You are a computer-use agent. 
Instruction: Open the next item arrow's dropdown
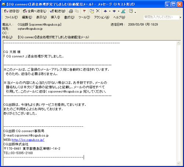(118, 11)
